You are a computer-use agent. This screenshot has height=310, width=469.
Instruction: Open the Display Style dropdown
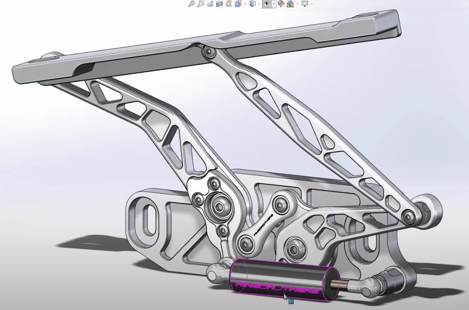click(x=260, y=5)
